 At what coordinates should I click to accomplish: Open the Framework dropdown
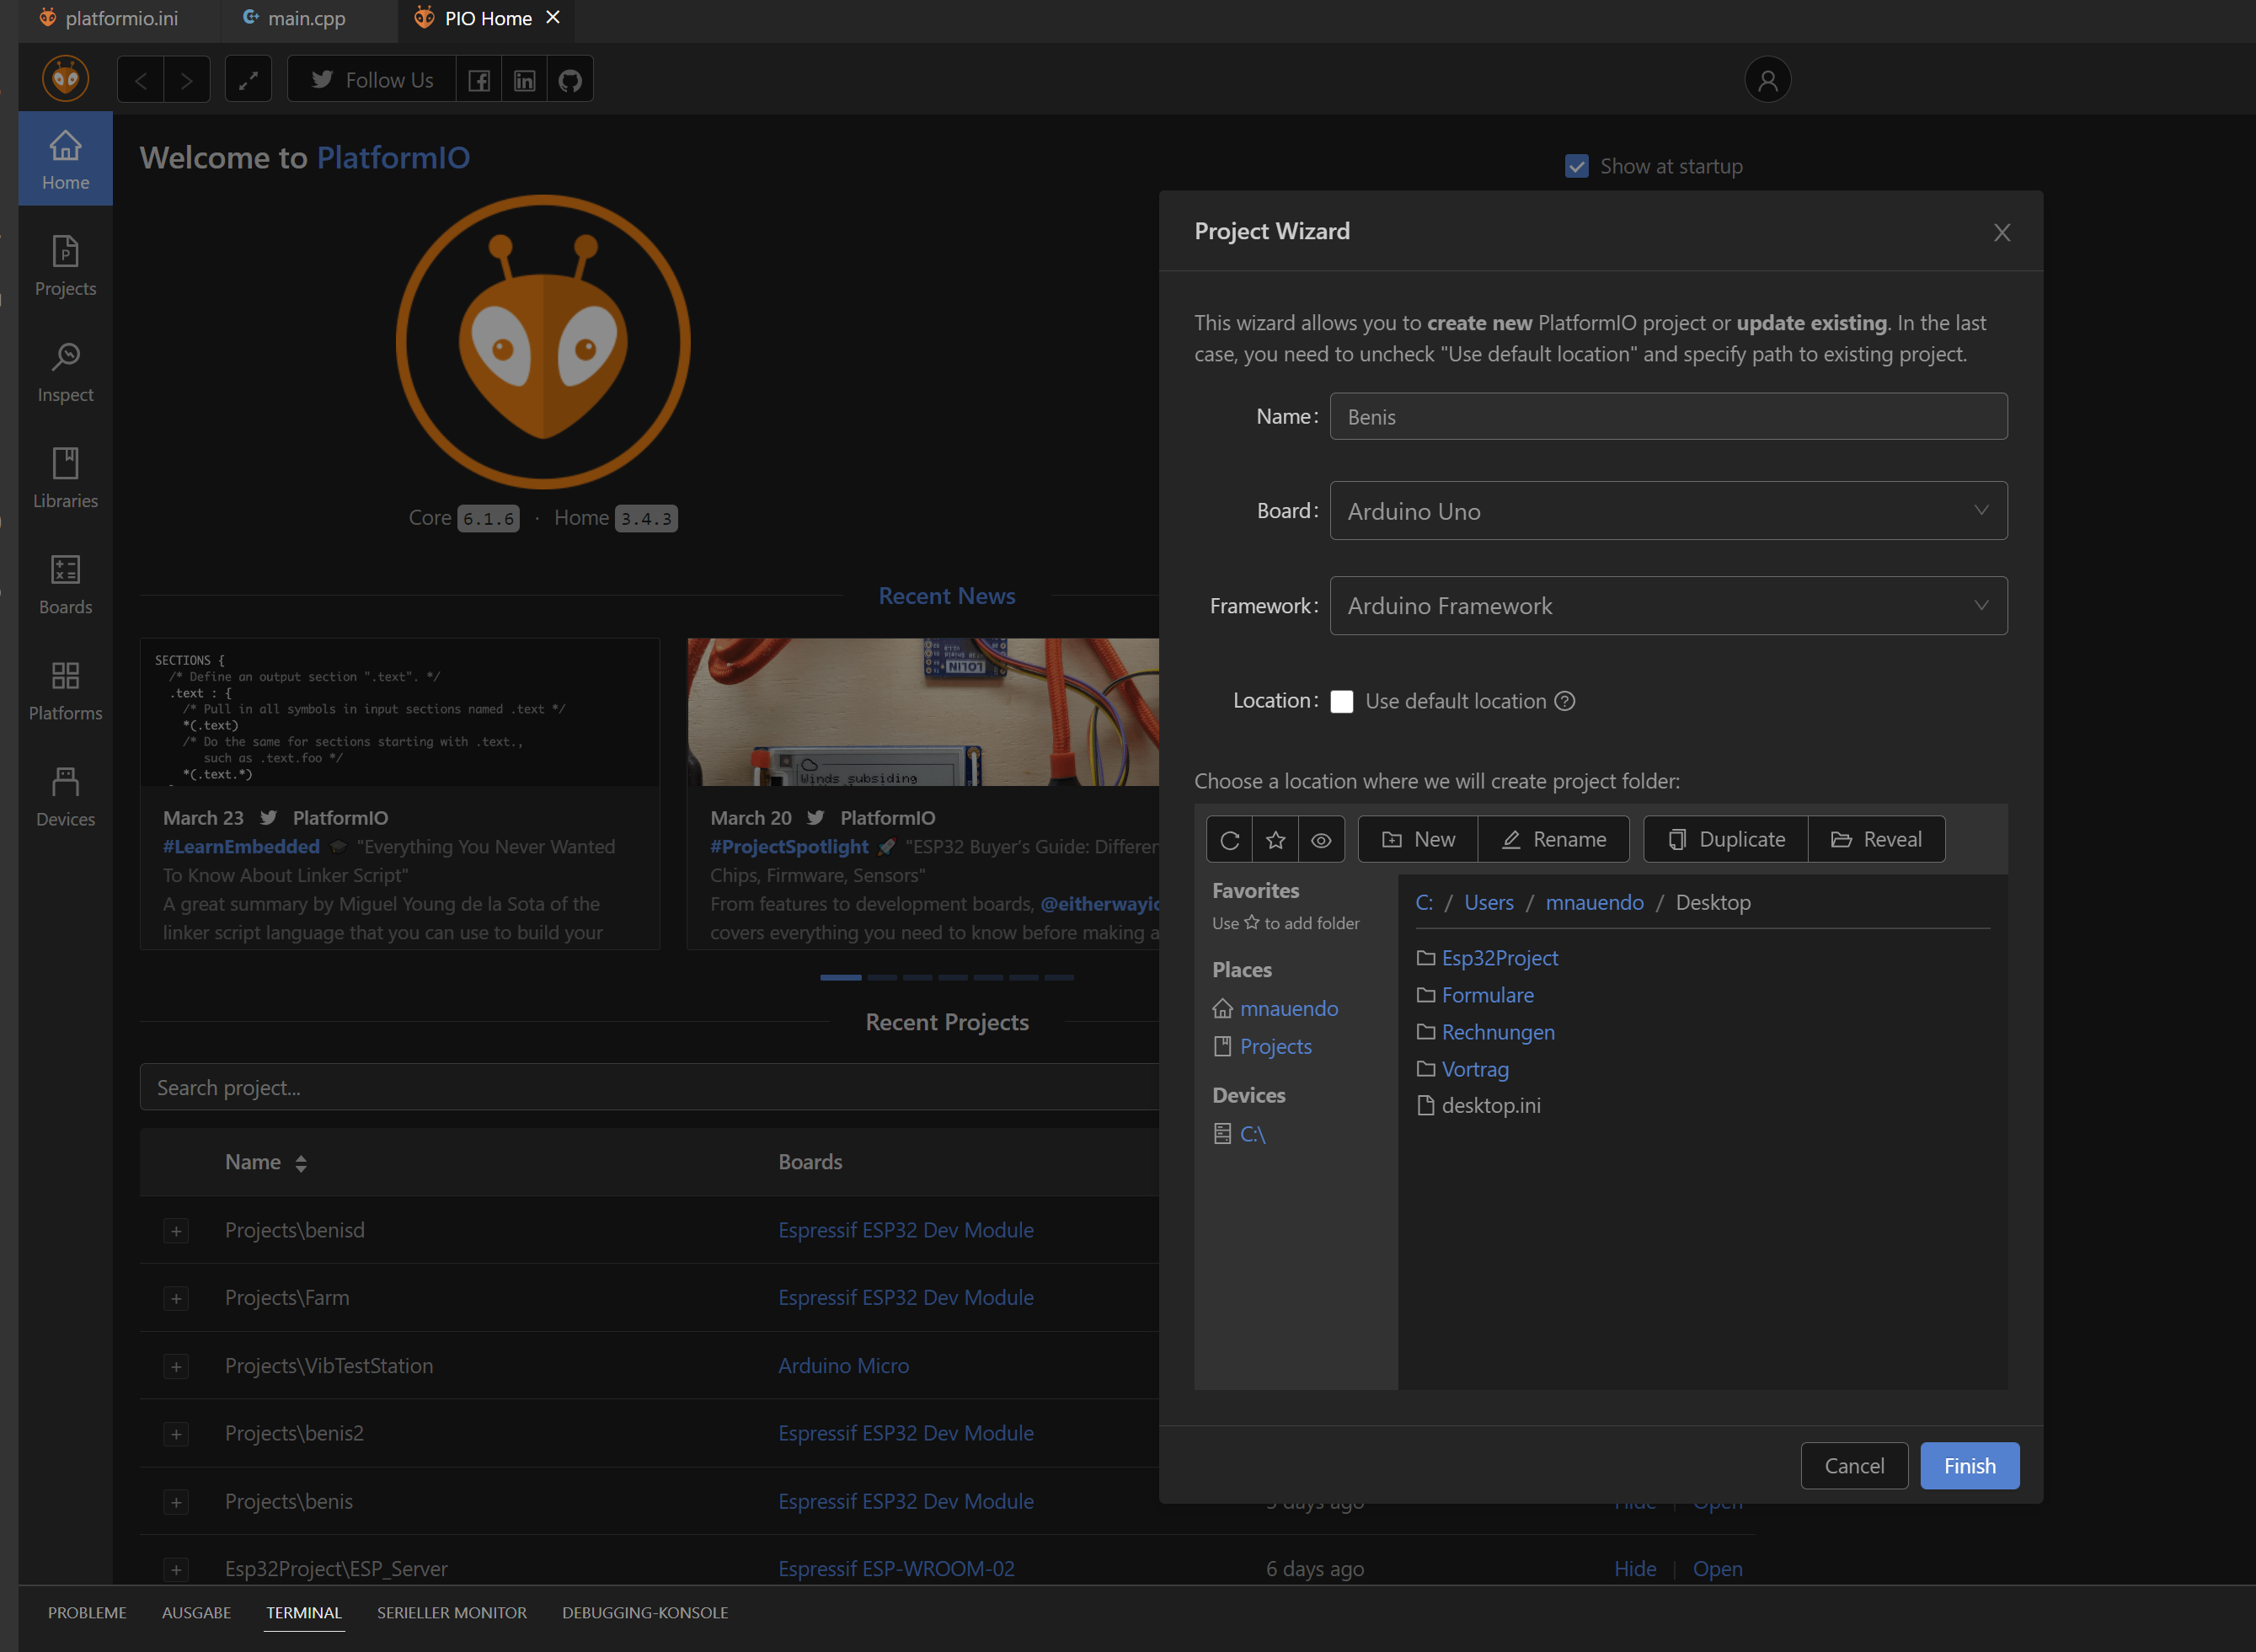click(x=1667, y=606)
